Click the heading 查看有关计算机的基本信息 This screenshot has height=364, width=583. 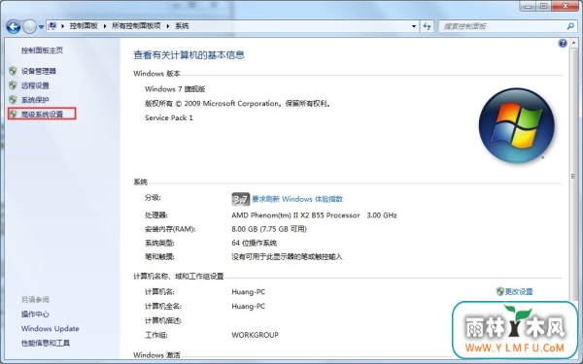[189, 55]
